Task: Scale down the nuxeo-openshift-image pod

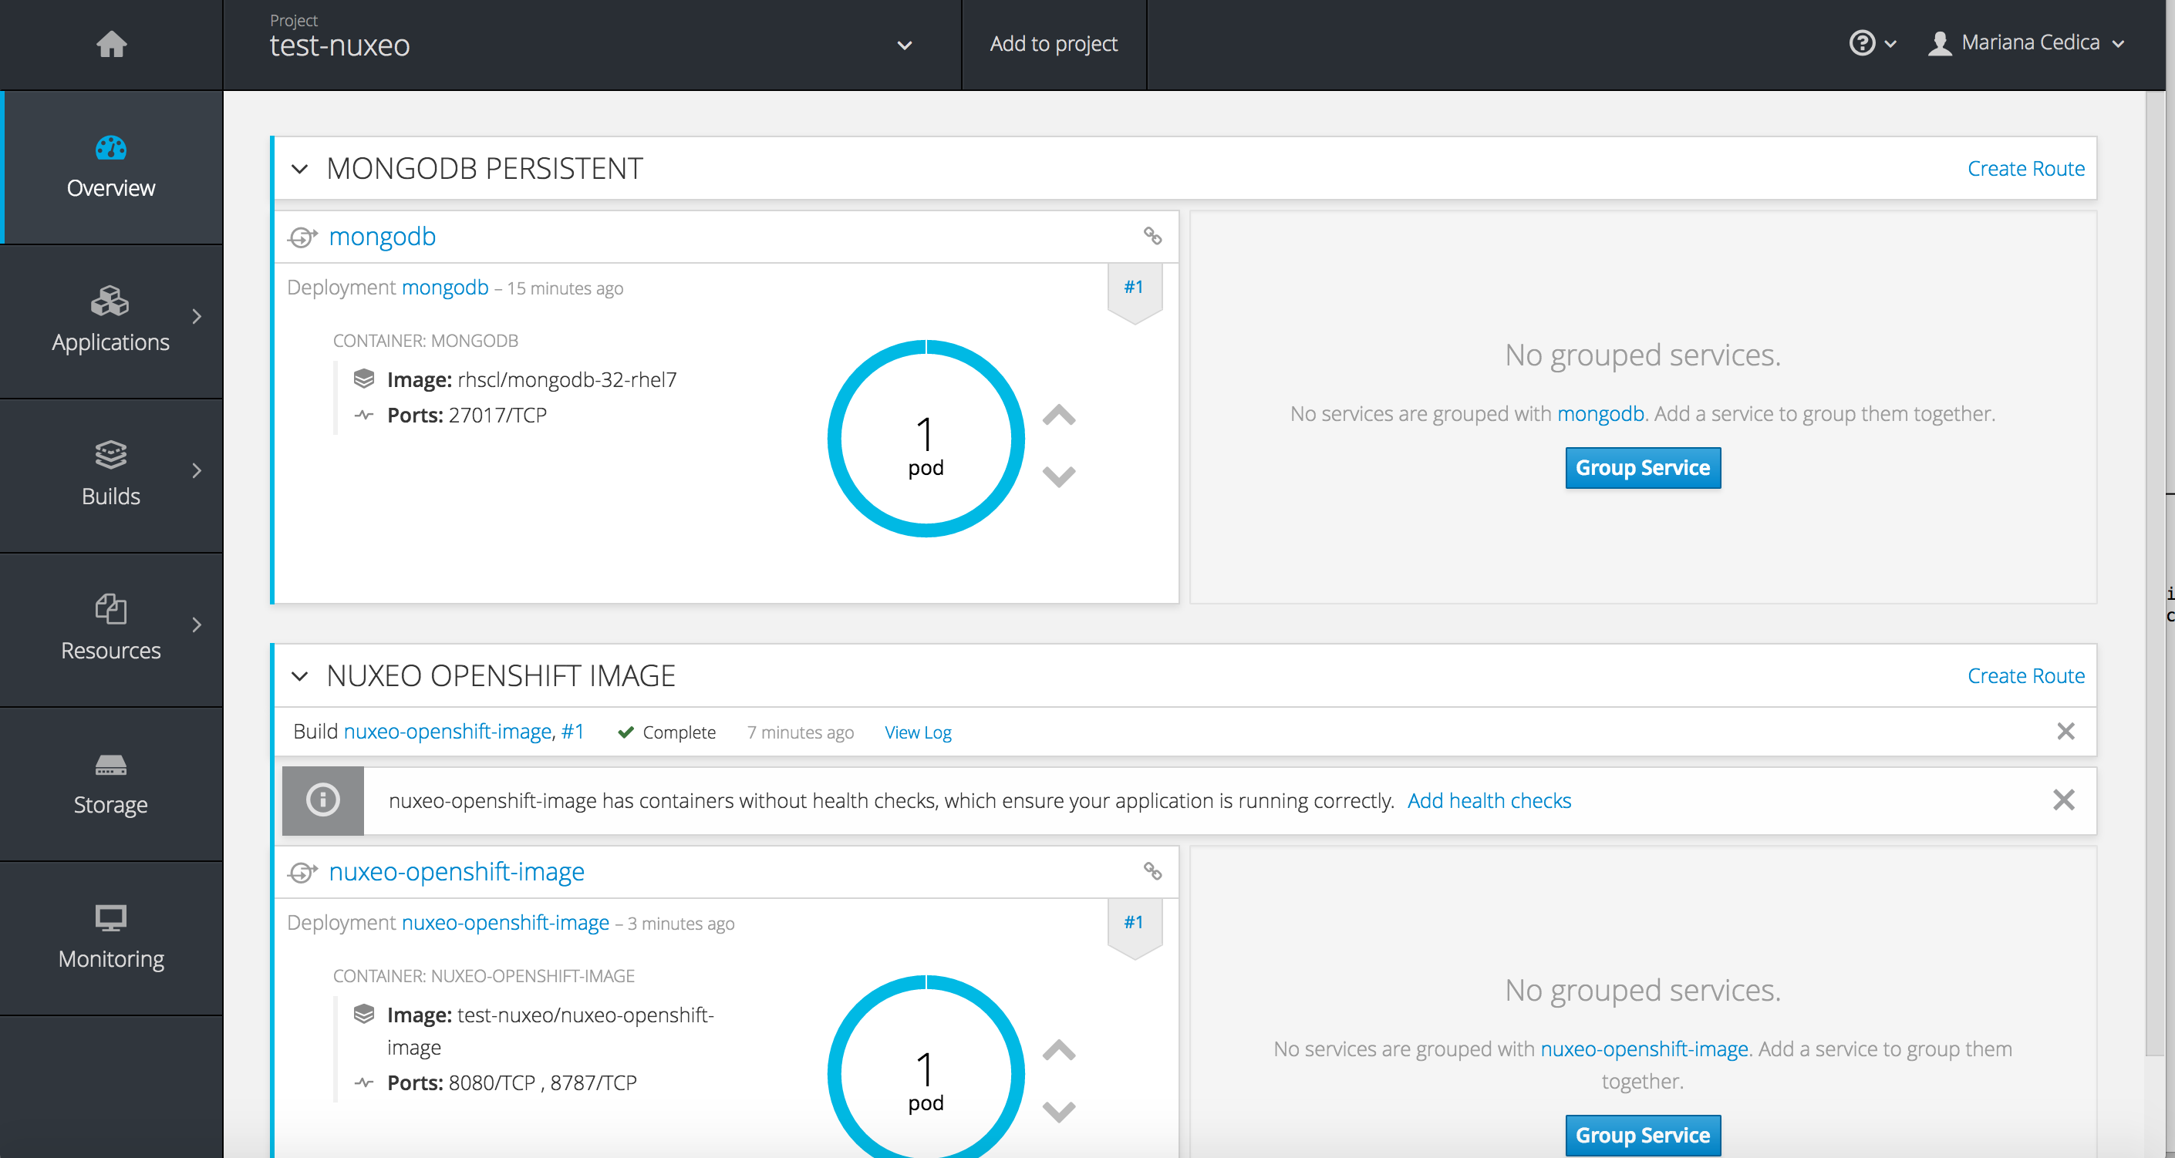Action: pos(1059,1112)
